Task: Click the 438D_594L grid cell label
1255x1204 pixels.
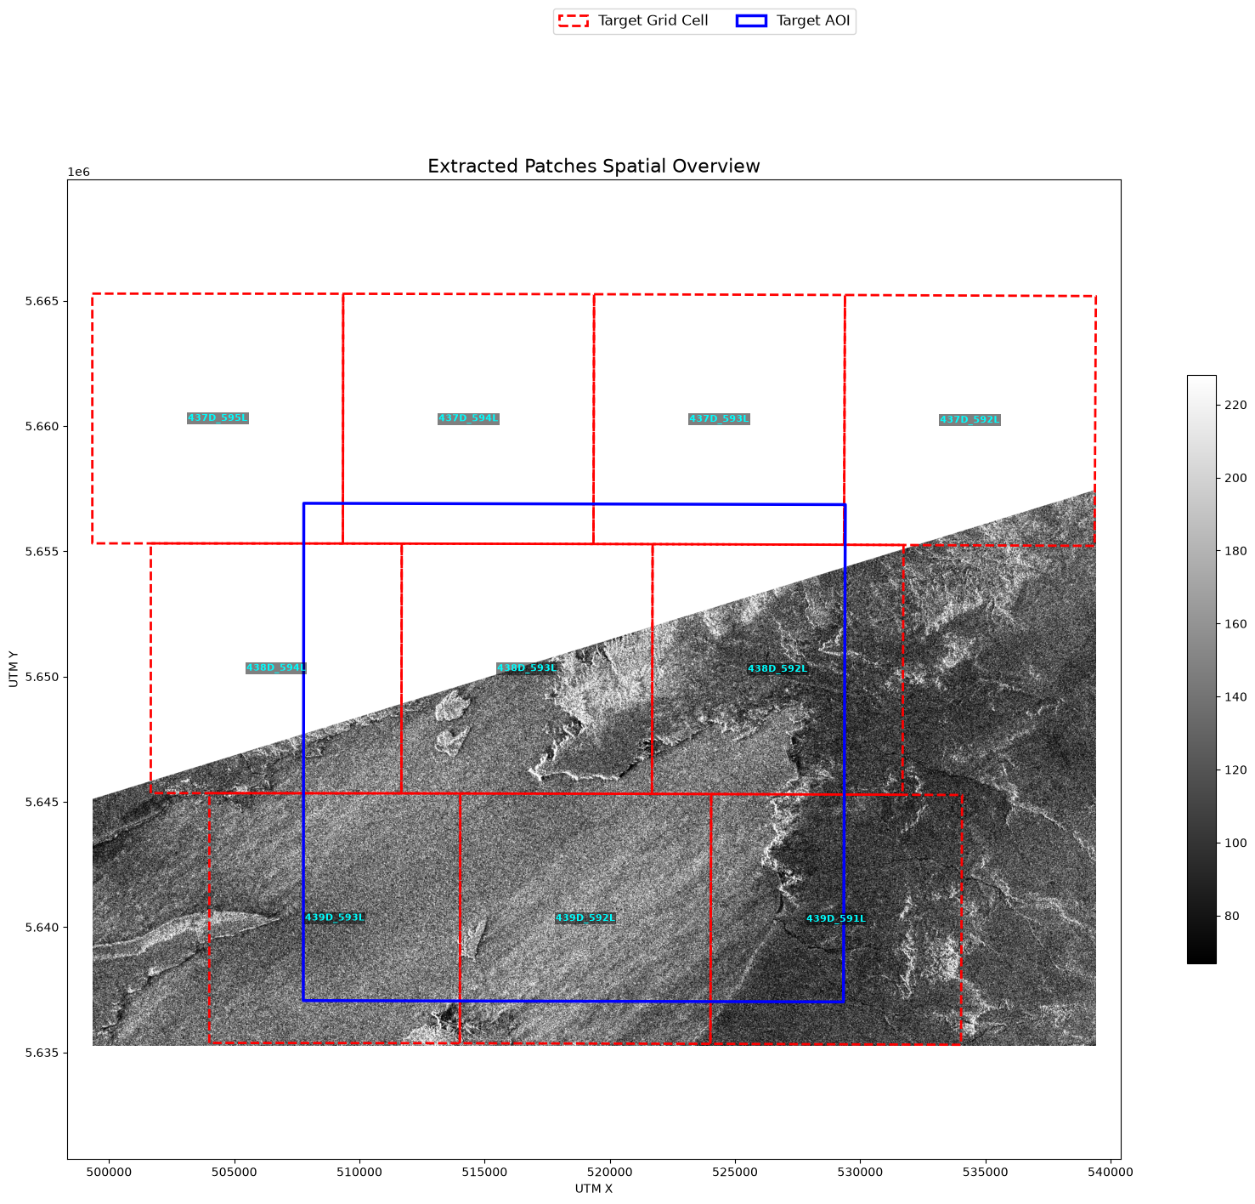Action: pyautogui.click(x=276, y=668)
